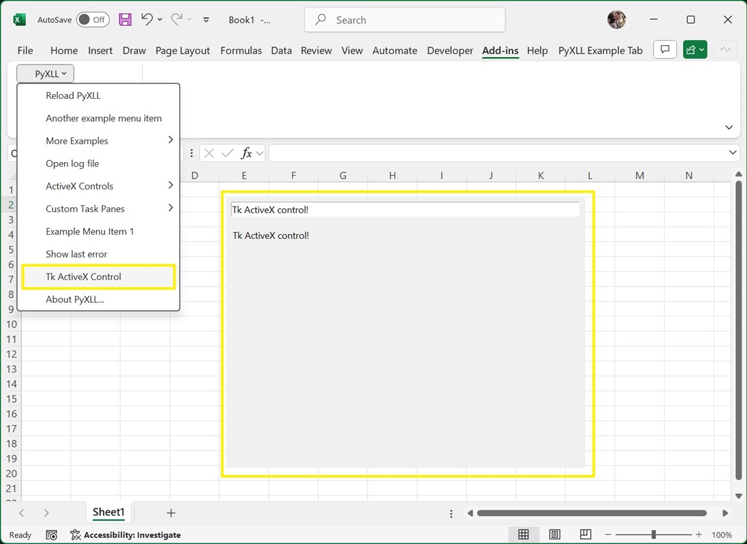Undo the last action
747x544 pixels.
(147, 19)
